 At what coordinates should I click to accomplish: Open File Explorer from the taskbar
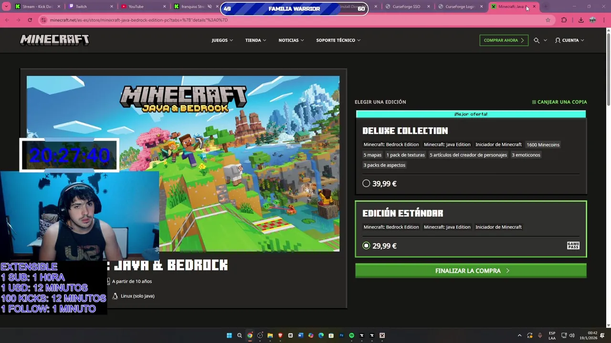tap(270, 335)
